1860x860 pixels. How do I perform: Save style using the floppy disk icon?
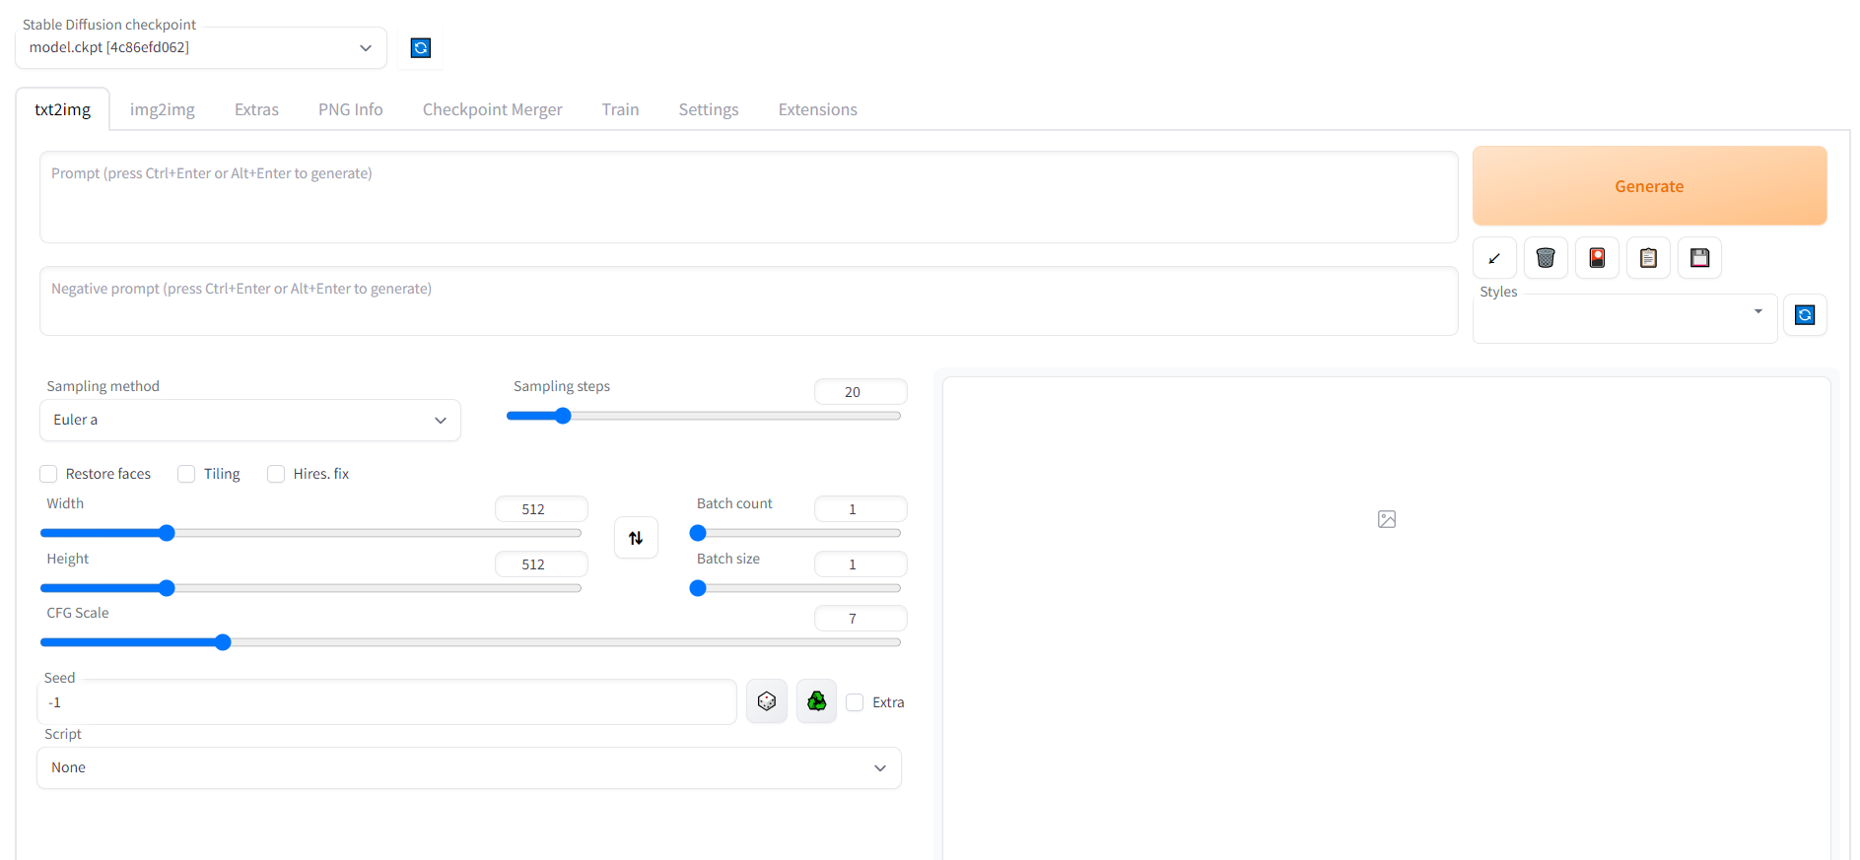tap(1699, 258)
